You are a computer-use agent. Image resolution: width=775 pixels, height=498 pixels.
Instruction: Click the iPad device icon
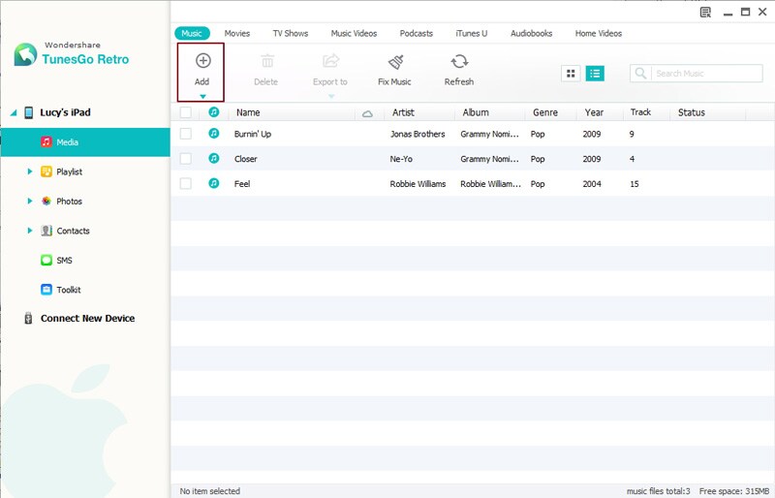pos(29,112)
